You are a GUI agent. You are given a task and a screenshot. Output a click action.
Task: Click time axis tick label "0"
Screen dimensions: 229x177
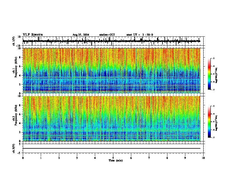tap(23, 158)
